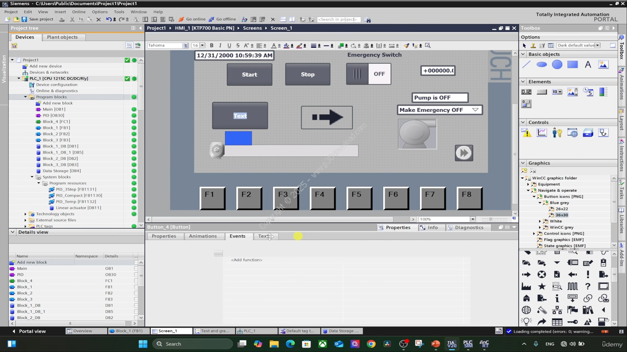627x352 pixels.
Task: Collapse the Basic objects toolbox section
Action: point(523,54)
